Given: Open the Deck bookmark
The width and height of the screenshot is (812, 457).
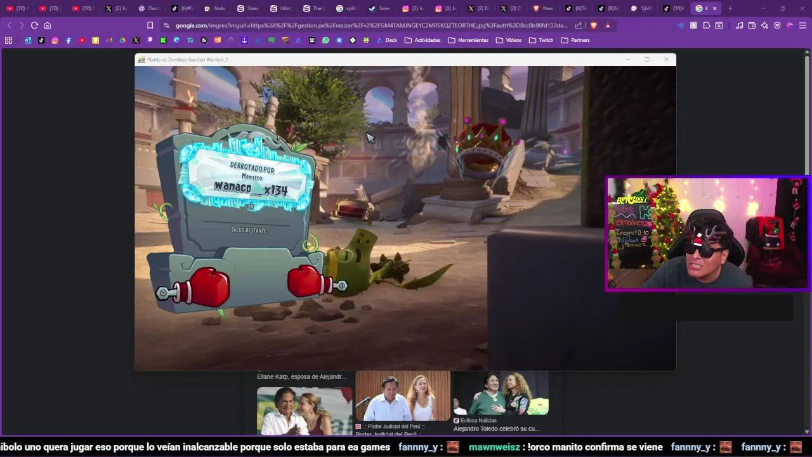Looking at the screenshot, I should (387, 40).
